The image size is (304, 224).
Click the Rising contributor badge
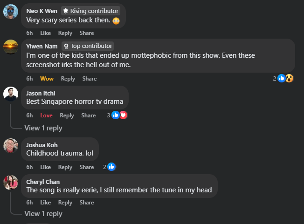click(x=90, y=11)
